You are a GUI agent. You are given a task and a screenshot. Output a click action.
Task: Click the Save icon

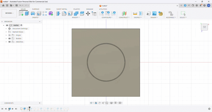[16, 5]
